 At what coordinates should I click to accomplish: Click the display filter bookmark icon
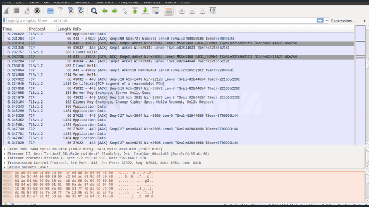coord(4,21)
